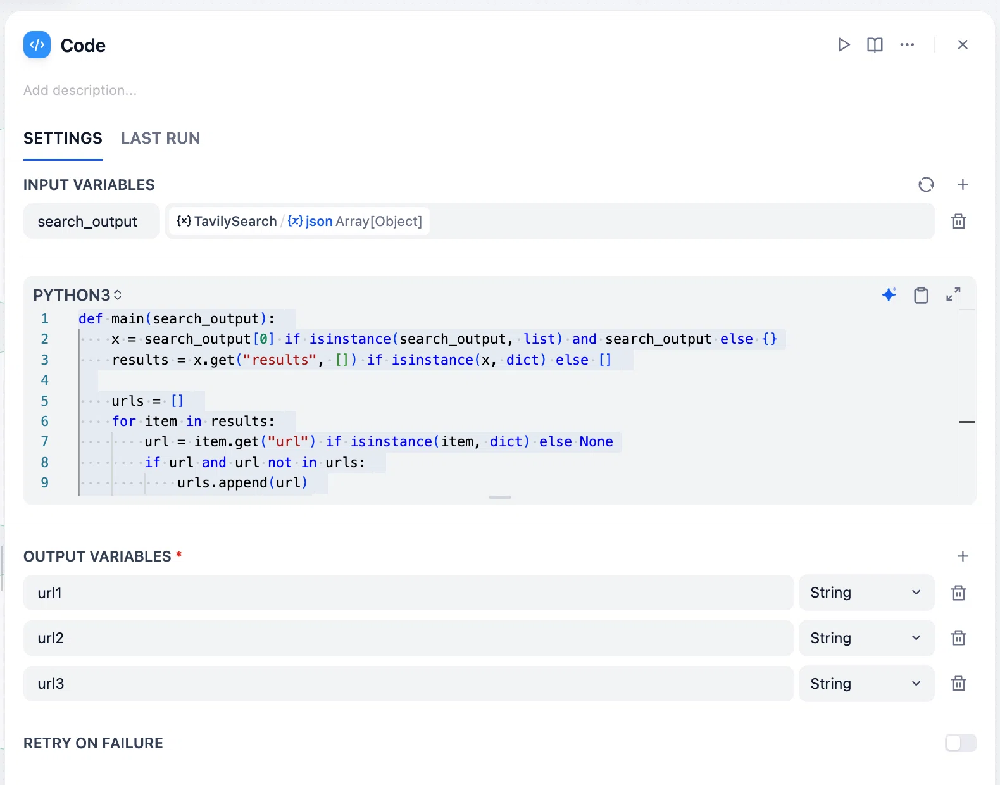Switch to the LAST RUN tab
1000x785 pixels.
161,138
